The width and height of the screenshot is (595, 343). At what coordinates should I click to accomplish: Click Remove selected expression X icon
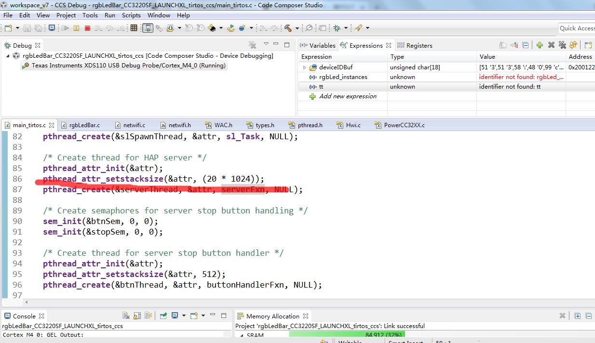click(551, 45)
